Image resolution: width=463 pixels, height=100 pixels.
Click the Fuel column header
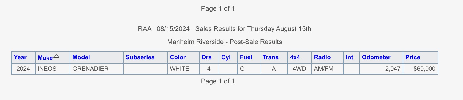[246, 57]
